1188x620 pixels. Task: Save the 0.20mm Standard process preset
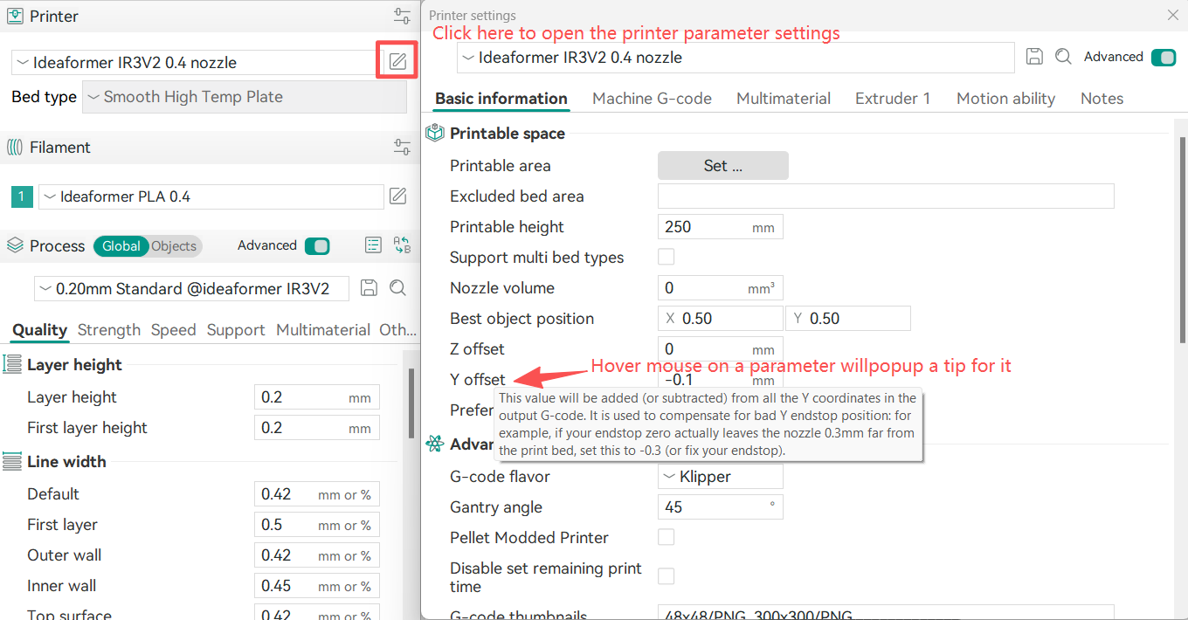pyautogui.click(x=369, y=288)
